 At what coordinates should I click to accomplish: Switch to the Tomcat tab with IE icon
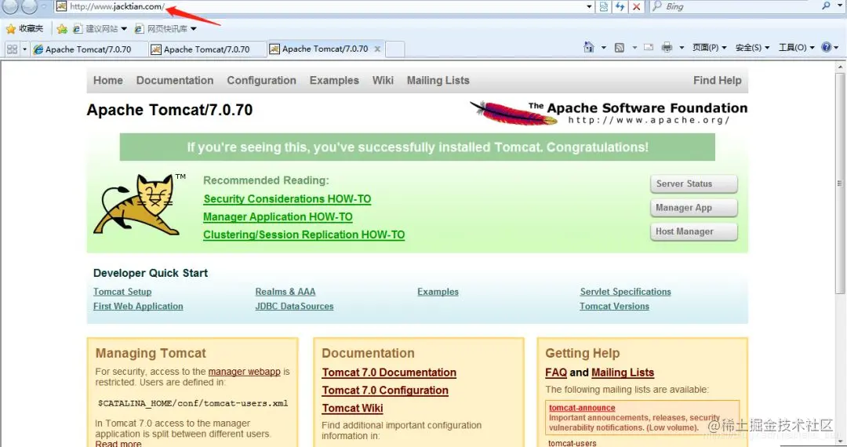click(x=89, y=49)
